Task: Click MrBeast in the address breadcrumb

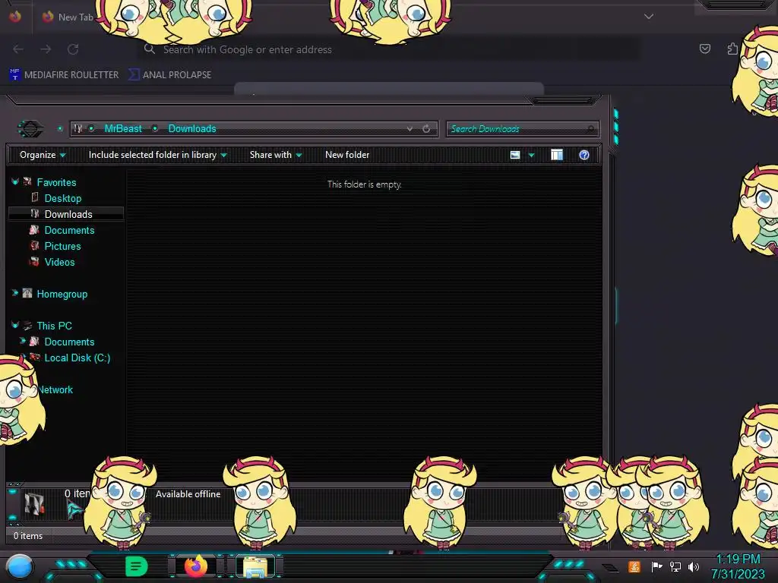Action: pyautogui.click(x=123, y=129)
